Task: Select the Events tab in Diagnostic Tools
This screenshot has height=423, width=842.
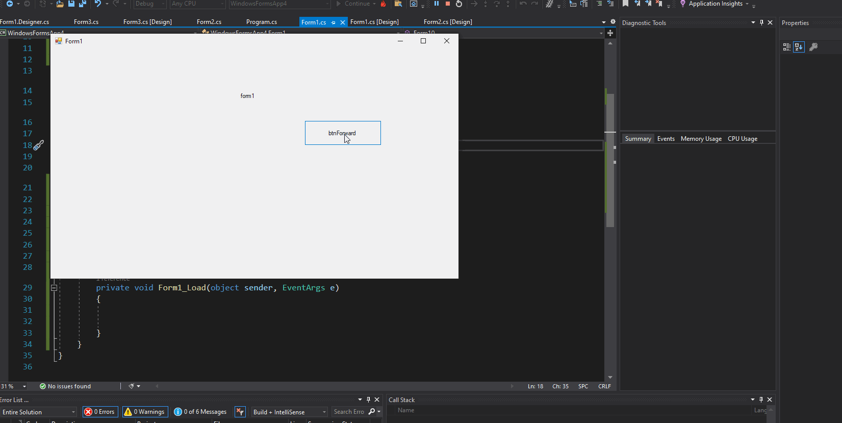Action: click(666, 139)
